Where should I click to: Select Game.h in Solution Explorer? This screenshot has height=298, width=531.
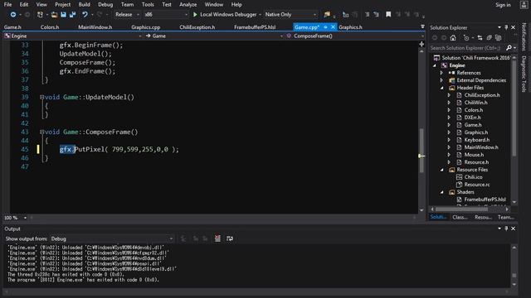click(x=473, y=125)
